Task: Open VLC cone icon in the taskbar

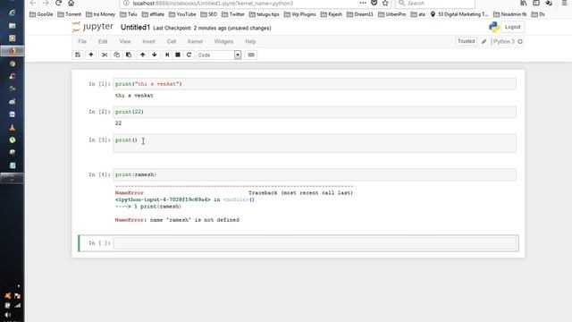Action: pos(12,127)
